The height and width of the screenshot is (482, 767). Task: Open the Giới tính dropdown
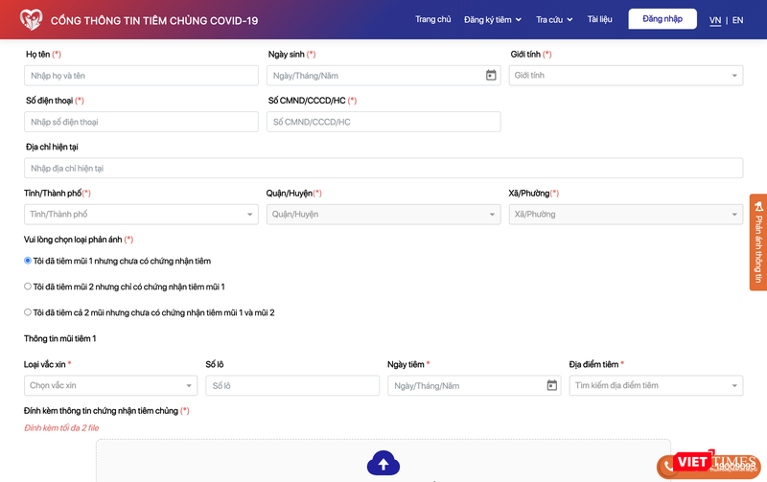[626, 76]
